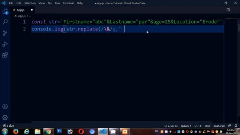The height and width of the screenshot is (135, 240).
Task: Open the Manage gear icon
Action: click(x=5, y=117)
